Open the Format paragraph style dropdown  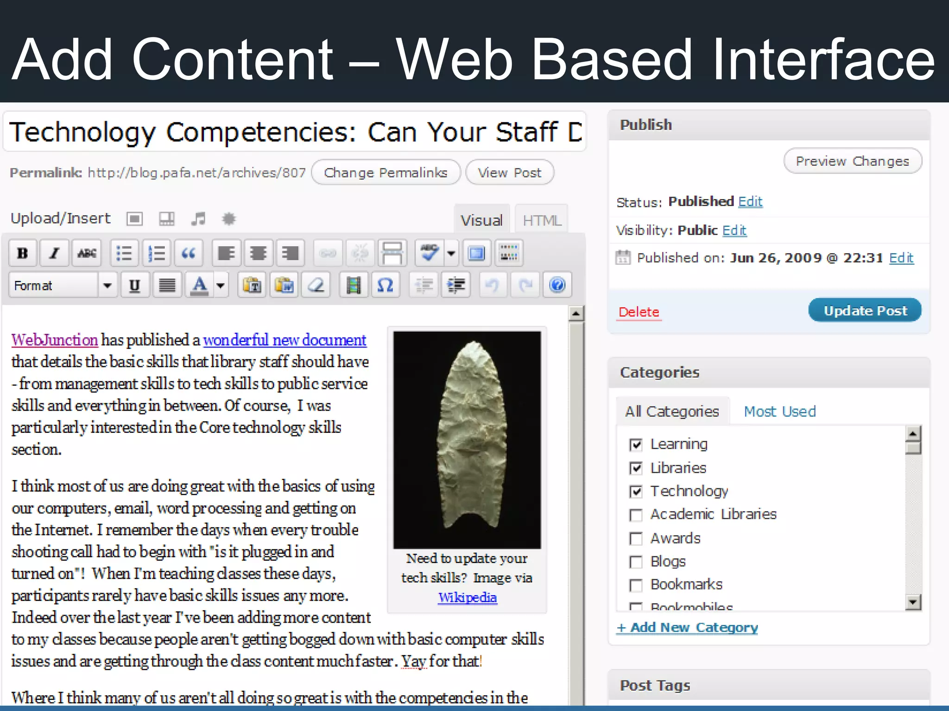click(x=63, y=285)
